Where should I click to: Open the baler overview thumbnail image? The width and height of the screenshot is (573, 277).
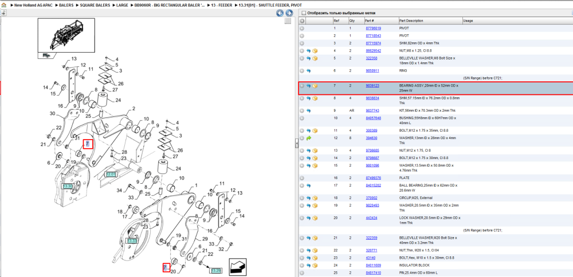[66, 35]
